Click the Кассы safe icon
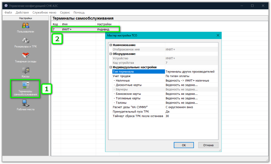 pyautogui.click(x=26, y=70)
